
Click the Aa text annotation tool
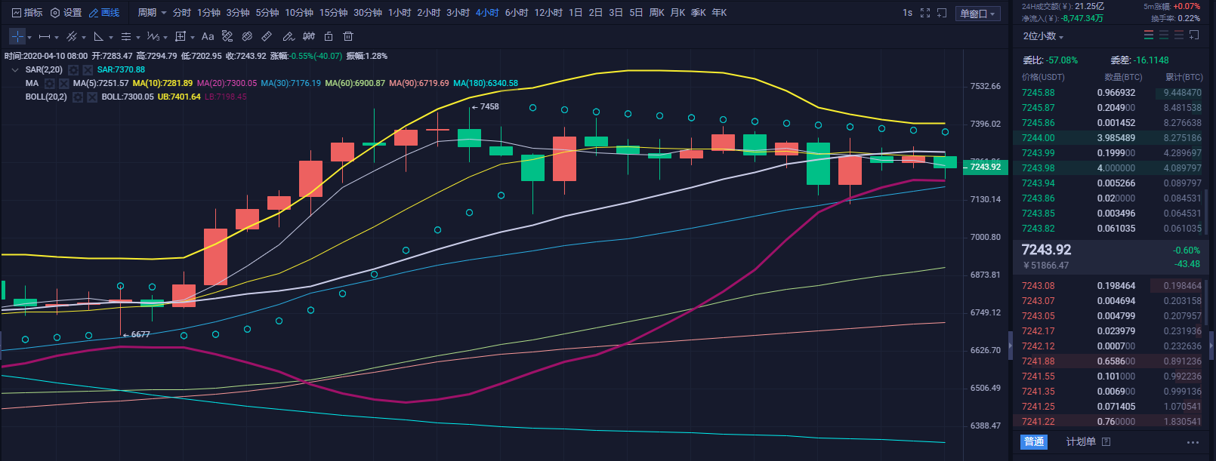pyautogui.click(x=208, y=36)
